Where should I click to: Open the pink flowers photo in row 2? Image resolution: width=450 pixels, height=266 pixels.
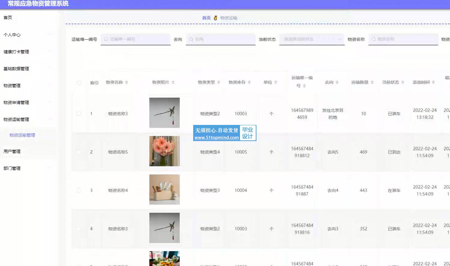164,151
